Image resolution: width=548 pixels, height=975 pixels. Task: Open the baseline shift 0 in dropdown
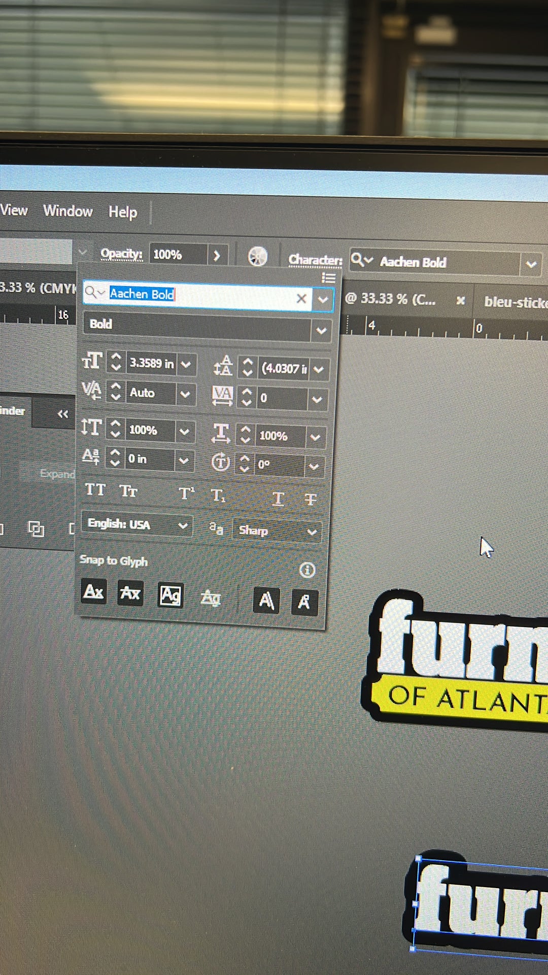point(183,461)
